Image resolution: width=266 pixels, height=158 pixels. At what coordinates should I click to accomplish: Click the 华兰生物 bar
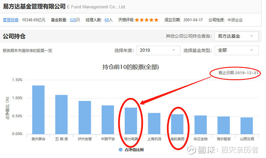pyautogui.click(x=200, y=125)
